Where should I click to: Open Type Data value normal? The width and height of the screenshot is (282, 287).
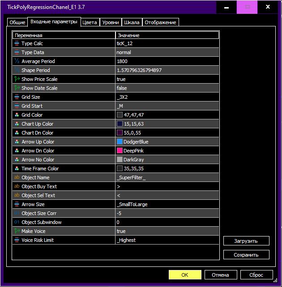pyautogui.click(x=167, y=52)
